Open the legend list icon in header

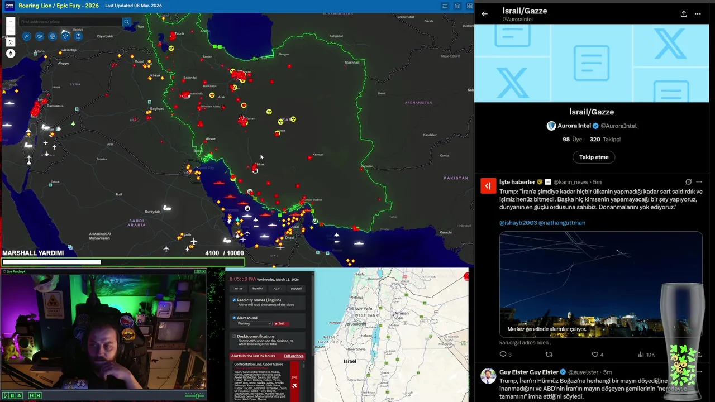coord(445,6)
